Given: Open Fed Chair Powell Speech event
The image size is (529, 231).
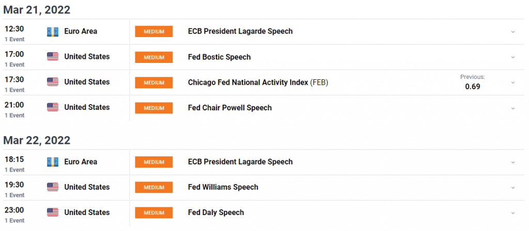Looking at the screenshot, I should (x=230, y=108).
